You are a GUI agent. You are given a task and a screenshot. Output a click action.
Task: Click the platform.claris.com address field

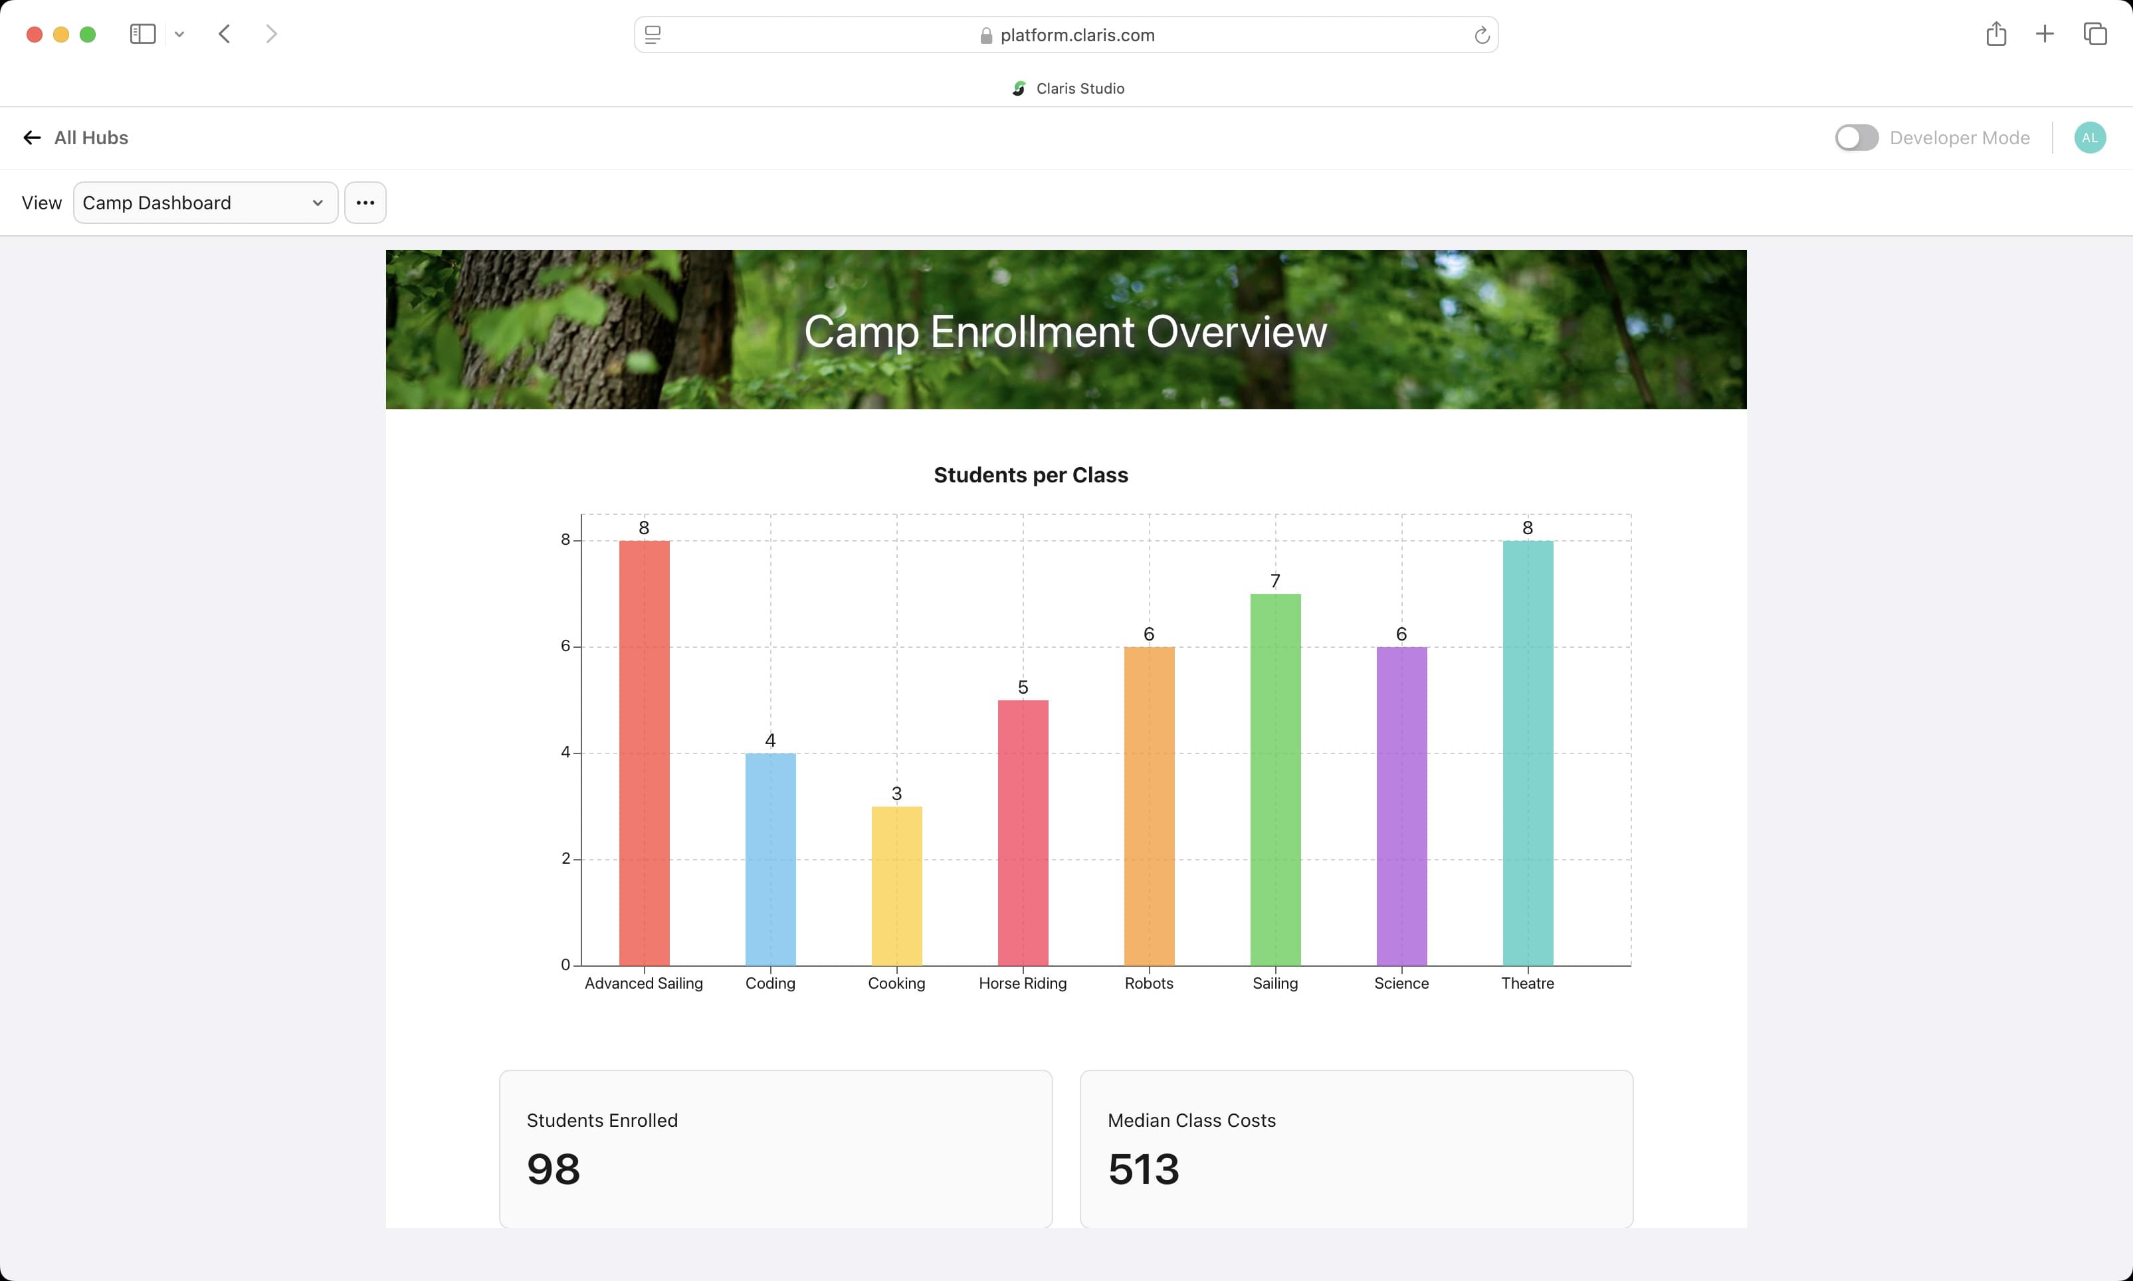[x=1067, y=35]
